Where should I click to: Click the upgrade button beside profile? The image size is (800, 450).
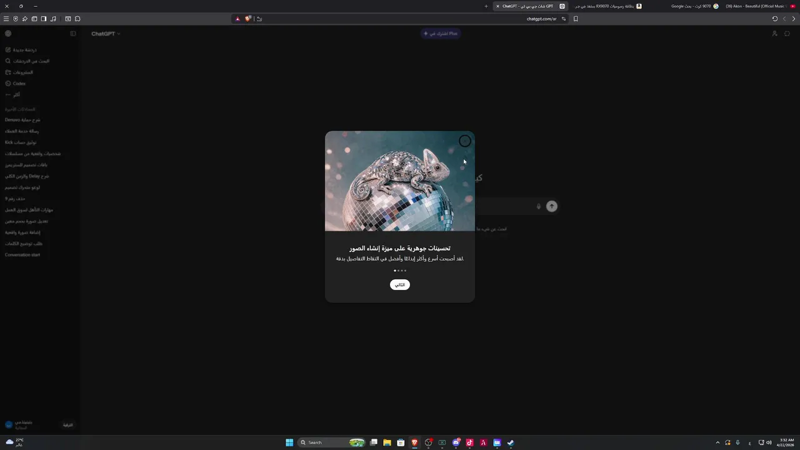tap(68, 425)
